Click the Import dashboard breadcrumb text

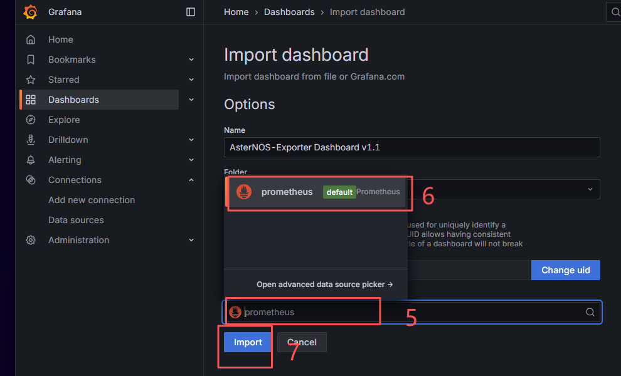[367, 13]
